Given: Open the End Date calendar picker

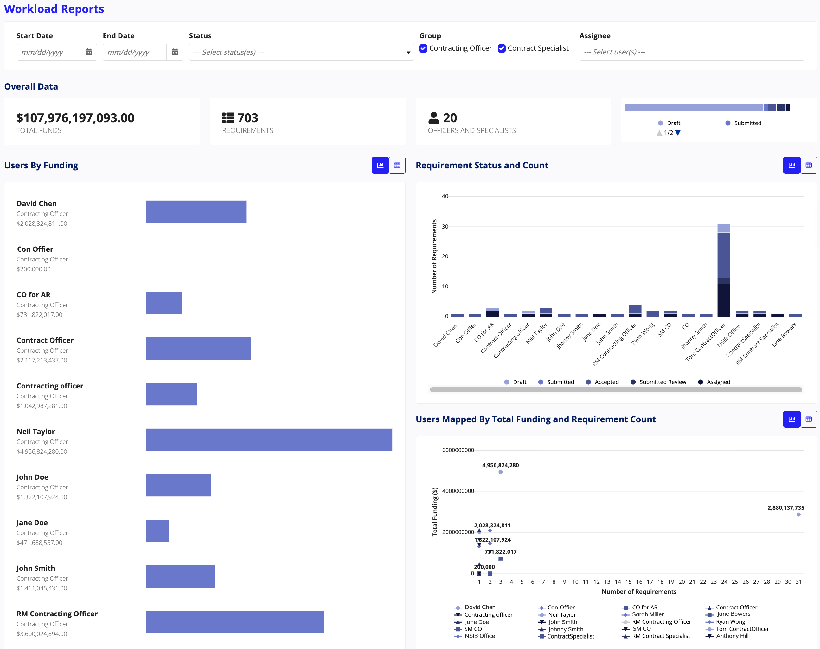Looking at the screenshot, I should (x=175, y=52).
